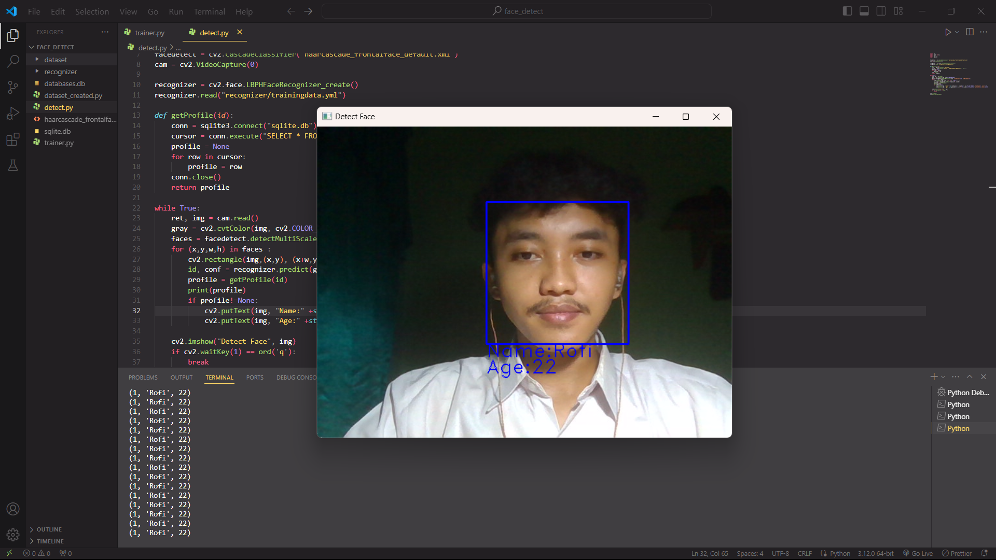Open the Terminal menu
The height and width of the screenshot is (560, 996).
(x=209, y=11)
